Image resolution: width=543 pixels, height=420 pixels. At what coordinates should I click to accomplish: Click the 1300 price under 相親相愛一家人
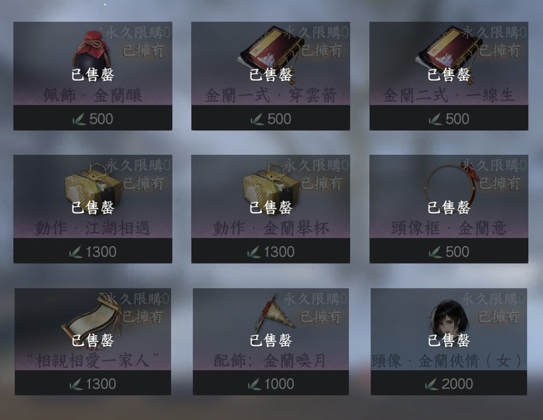coord(93,384)
